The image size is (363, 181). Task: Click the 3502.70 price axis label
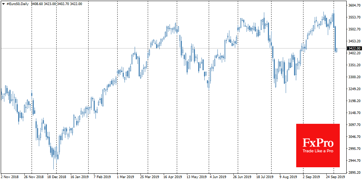coord(354,29)
